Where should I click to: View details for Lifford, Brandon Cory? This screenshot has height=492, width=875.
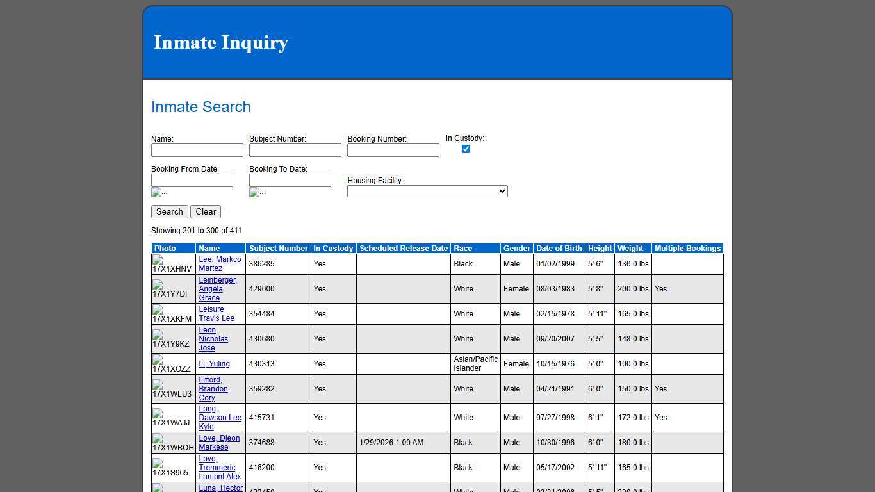pos(213,389)
